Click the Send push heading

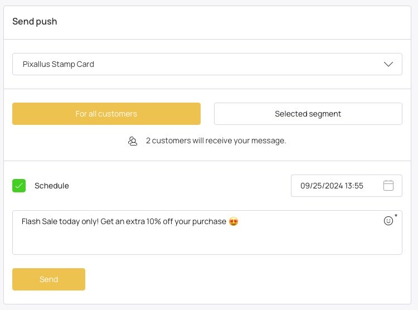(x=35, y=21)
